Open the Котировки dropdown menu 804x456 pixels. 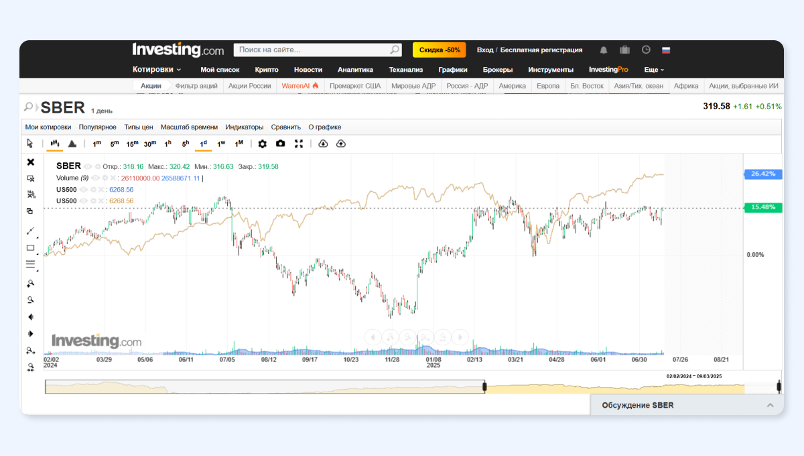click(157, 69)
